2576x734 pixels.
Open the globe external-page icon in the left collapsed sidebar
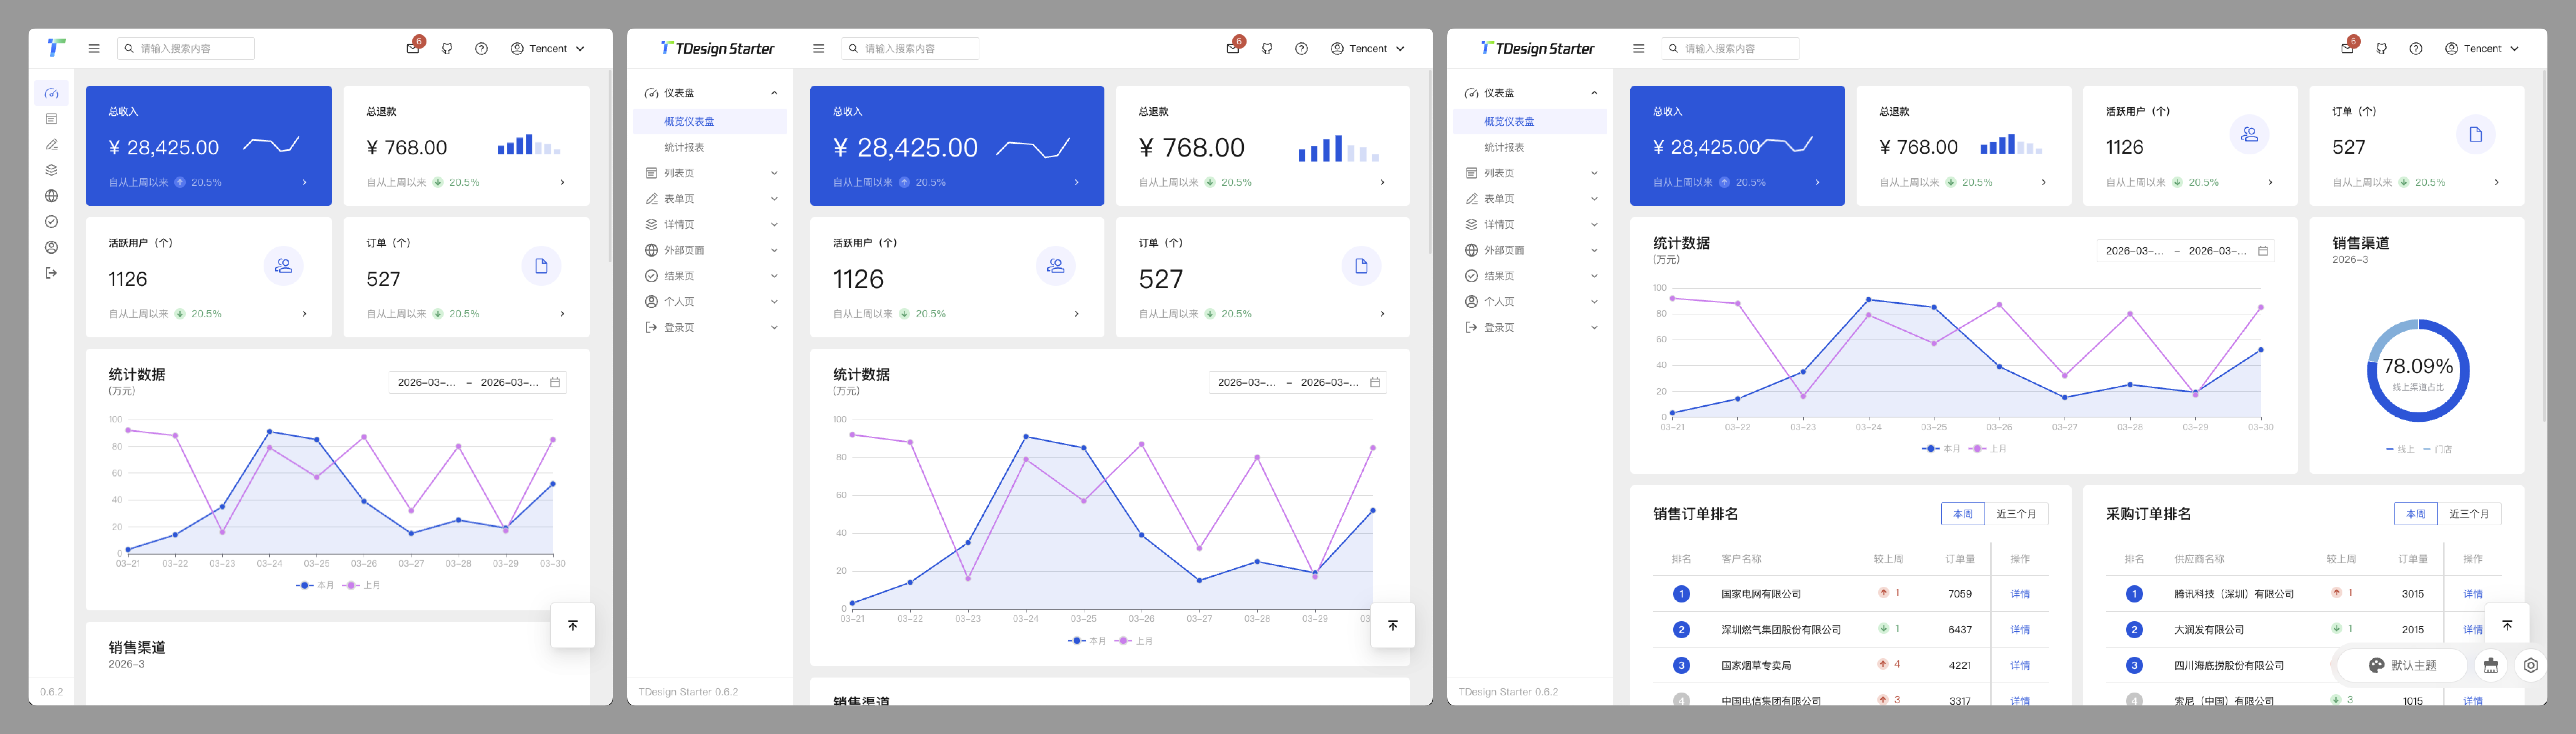51,196
